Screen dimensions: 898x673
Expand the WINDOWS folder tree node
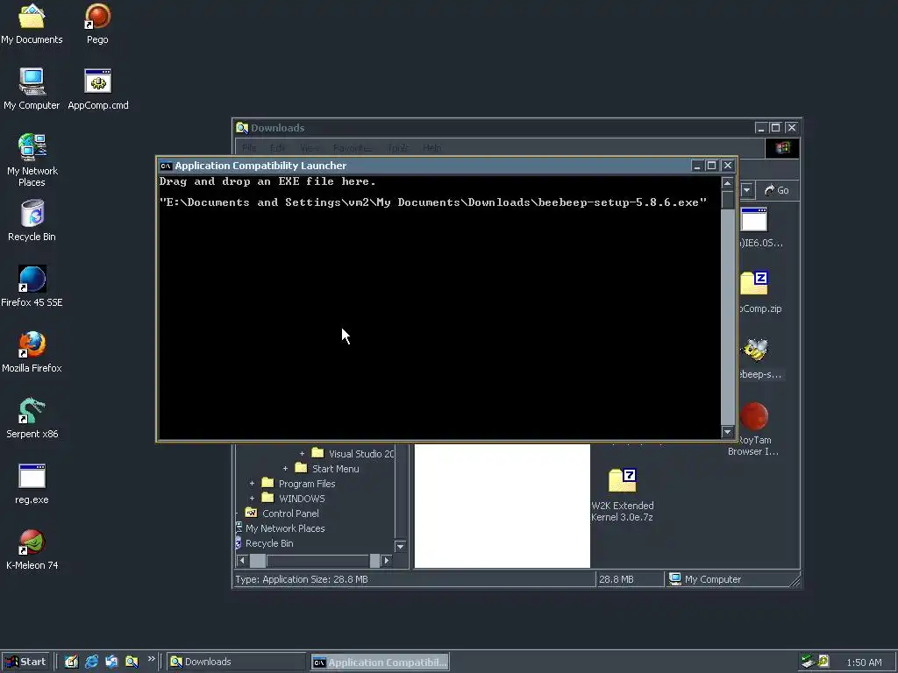click(252, 499)
